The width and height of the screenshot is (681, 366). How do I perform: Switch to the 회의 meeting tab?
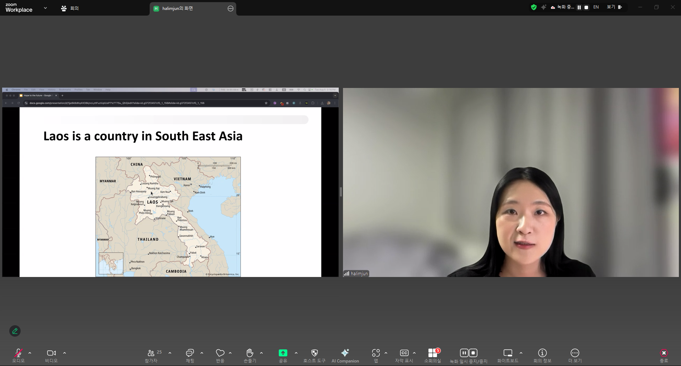tap(70, 8)
